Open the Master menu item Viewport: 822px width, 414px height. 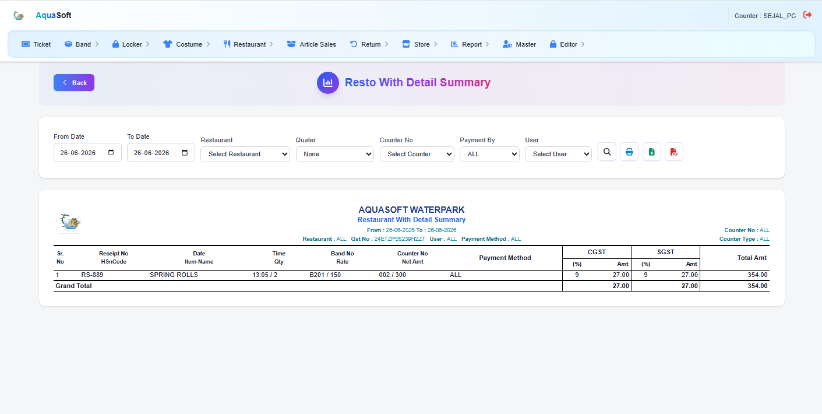(519, 44)
